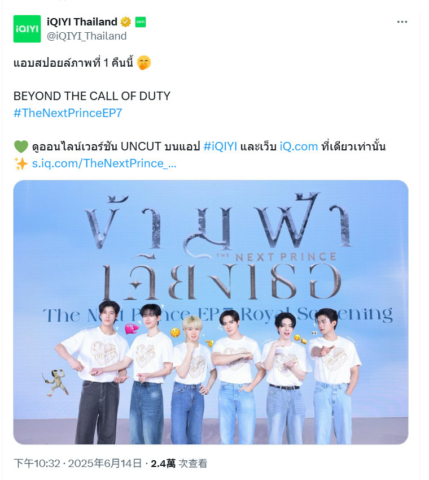Click the 2025年6月14日 post date
429x480 pixels.
105,464
